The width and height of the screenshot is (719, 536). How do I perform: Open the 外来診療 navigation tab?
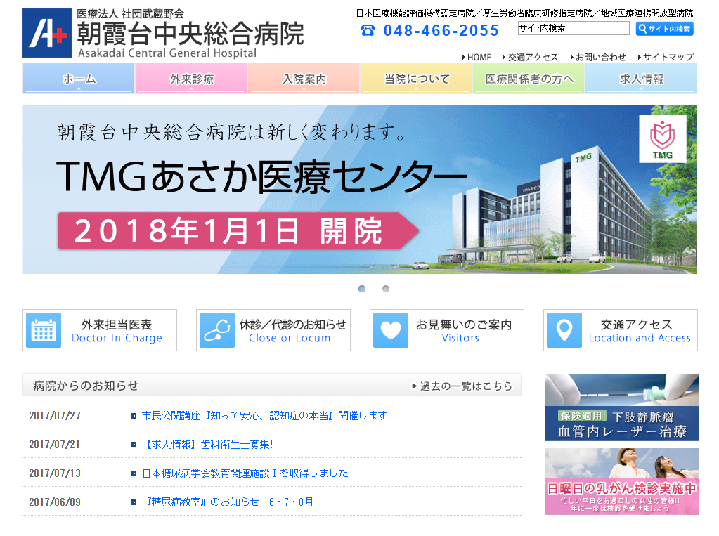click(x=192, y=79)
